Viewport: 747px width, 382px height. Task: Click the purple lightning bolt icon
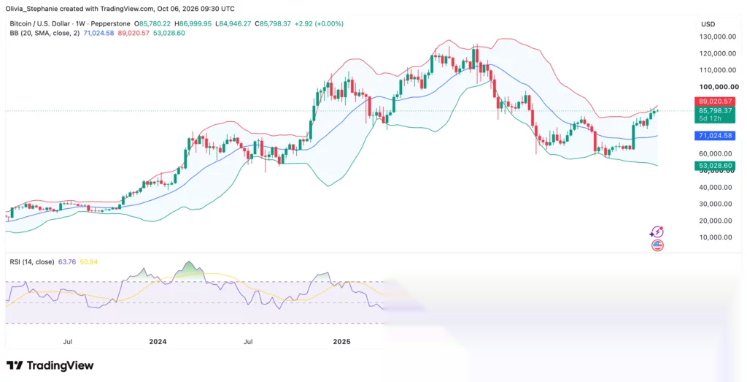click(657, 232)
